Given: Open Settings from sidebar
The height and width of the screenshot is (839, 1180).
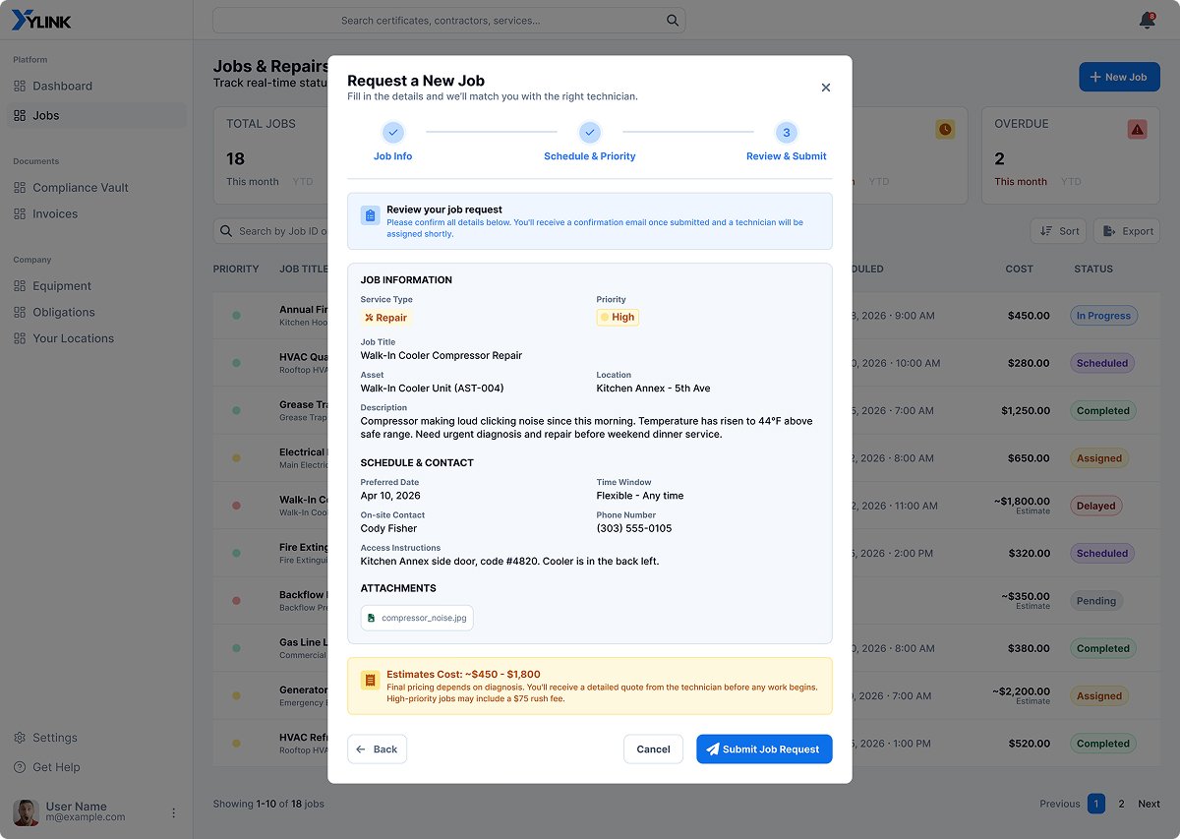Looking at the screenshot, I should (96, 738).
